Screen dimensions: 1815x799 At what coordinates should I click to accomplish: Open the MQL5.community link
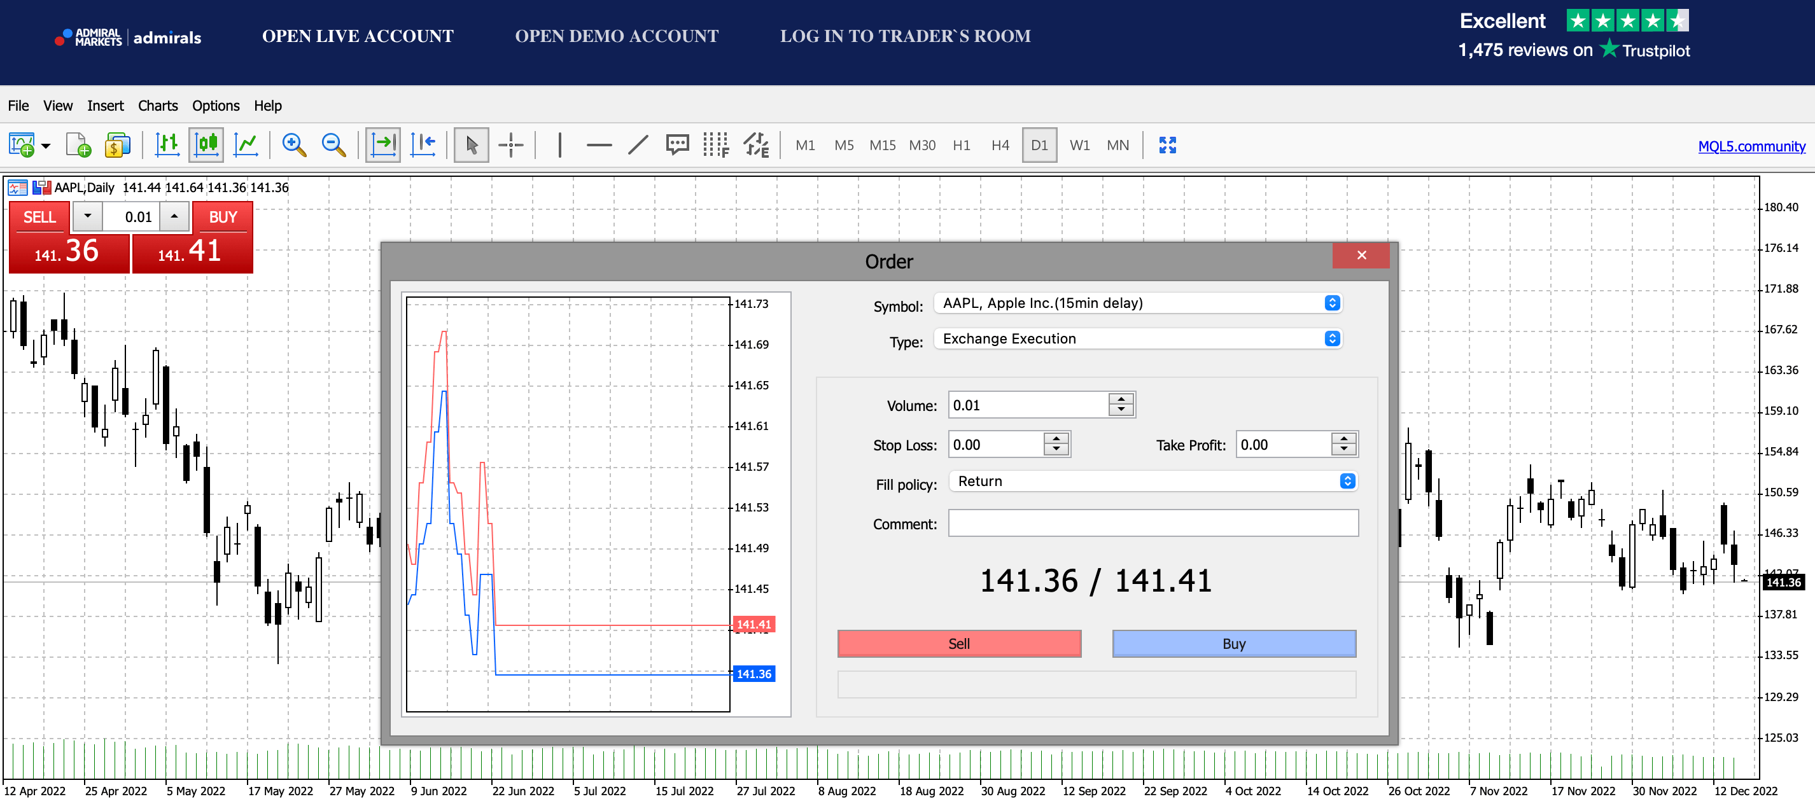pyautogui.click(x=1751, y=146)
